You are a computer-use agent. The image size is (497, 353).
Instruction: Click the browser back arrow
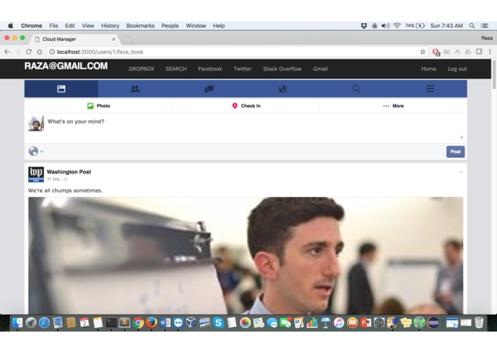pos(7,51)
